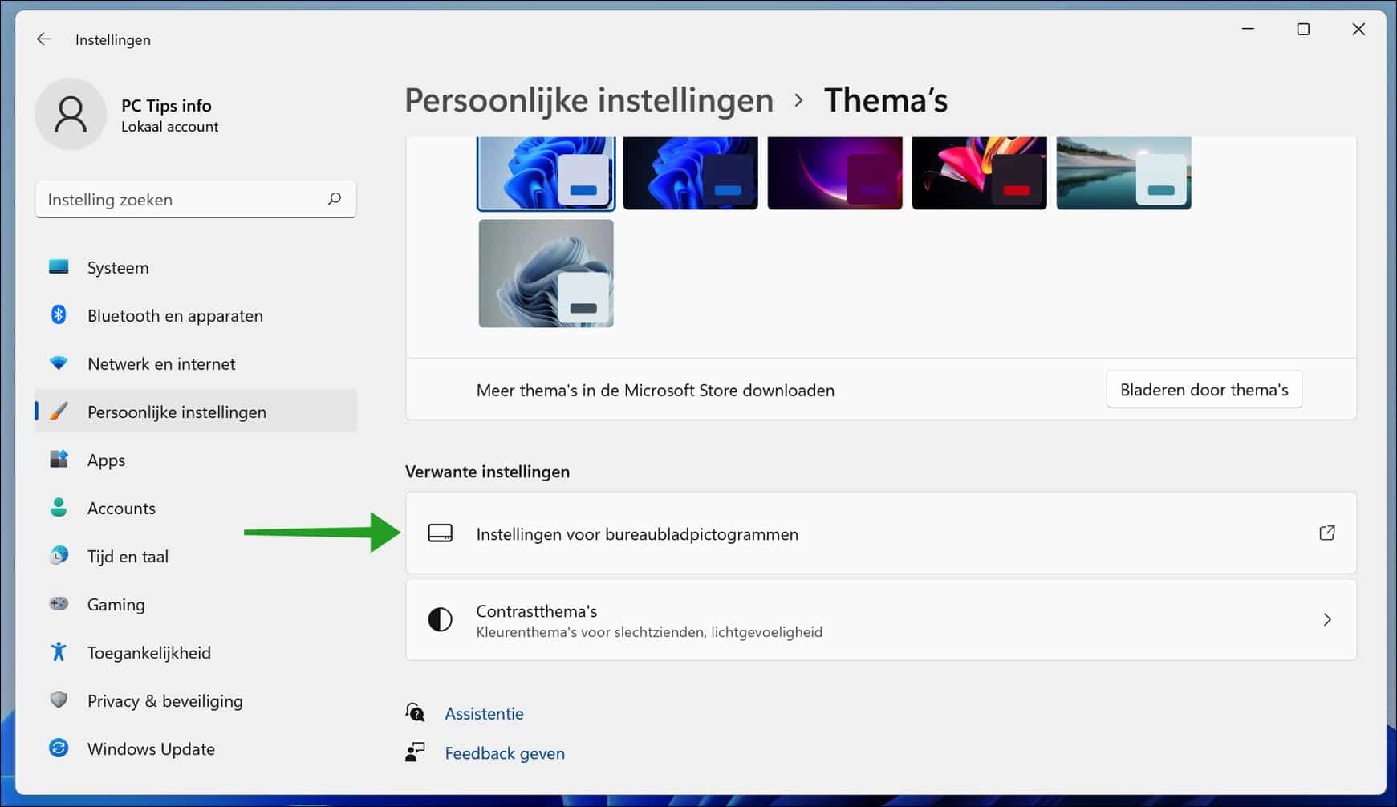This screenshot has width=1397, height=807.
Task: Select the Toegankelijkheid accessibility icon
Action: [x=59, y=652]
